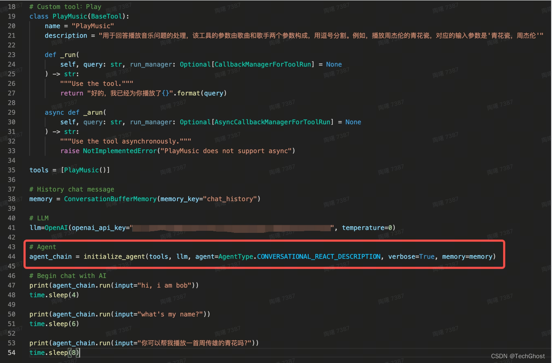The height and width of the screenshot is (363, 552).
Task: Click the 'async' keyword on line 29
Action: pos(54,113)
